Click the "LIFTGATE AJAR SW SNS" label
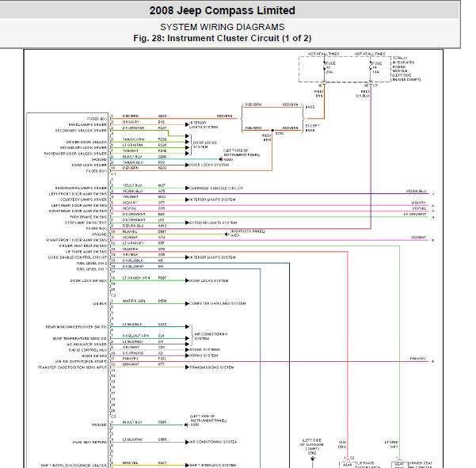476x468 pixels. (x=86, y=252)
